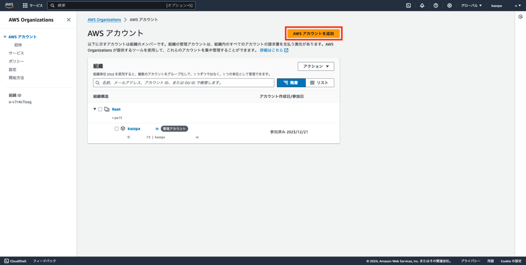Screen dimensions: 526x265
Task: Close the AWS Organizations side panel
Action: tap(68, 20)
